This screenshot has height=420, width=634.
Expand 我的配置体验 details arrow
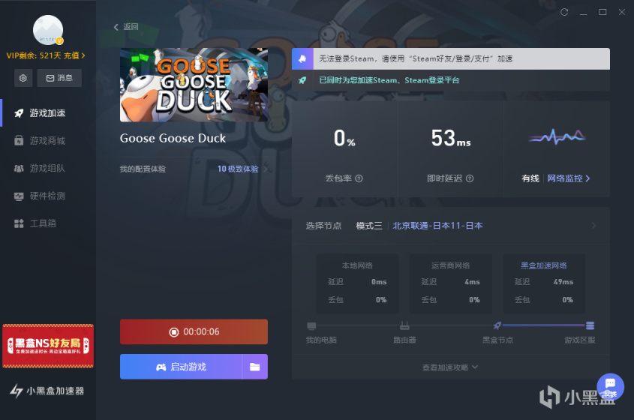point(266,169)
